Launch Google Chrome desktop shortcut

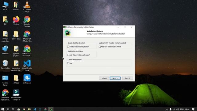(27, 21)
